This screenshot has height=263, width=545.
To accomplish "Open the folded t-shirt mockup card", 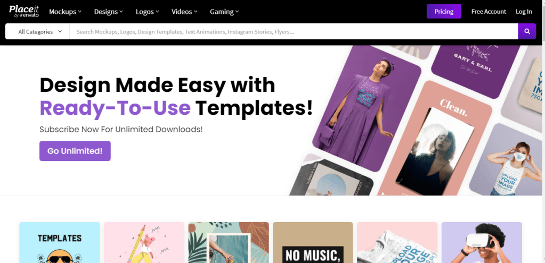I will pyautogui.click(x=397, y=243).
